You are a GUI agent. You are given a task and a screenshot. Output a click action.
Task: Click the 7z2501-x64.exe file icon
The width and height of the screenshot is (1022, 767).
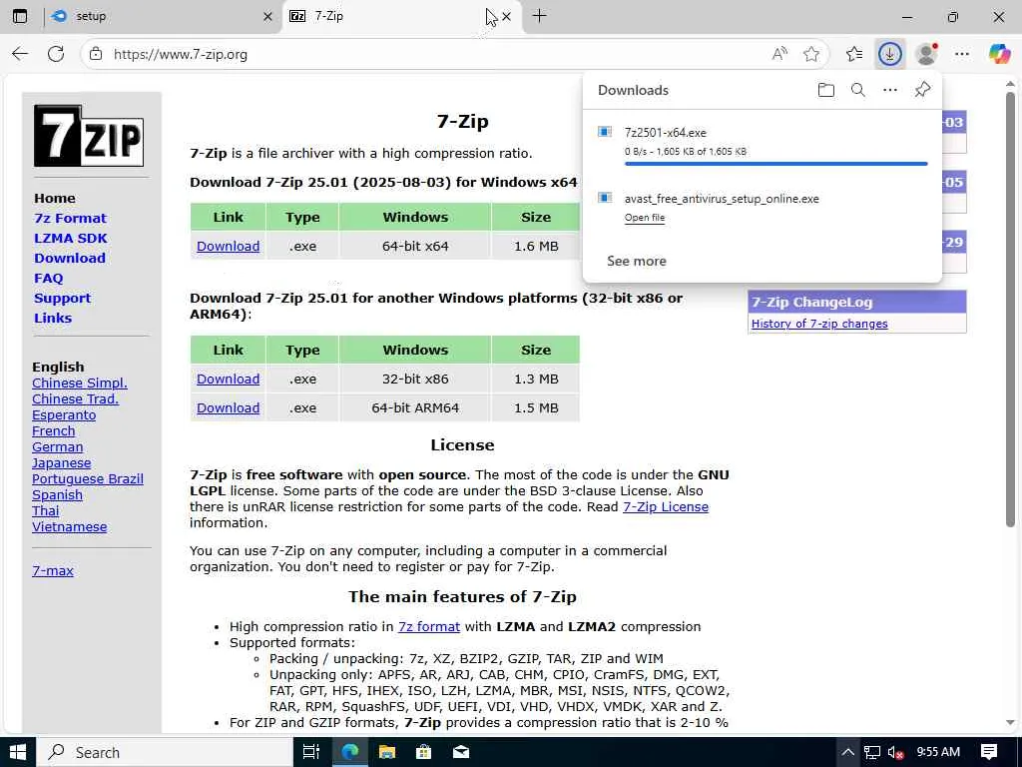(x=605, y=132)
